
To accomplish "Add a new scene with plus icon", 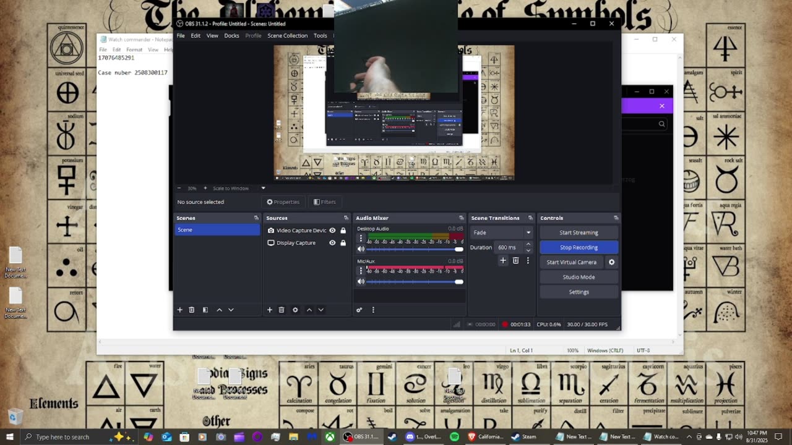I will click(x=180, y=310).
